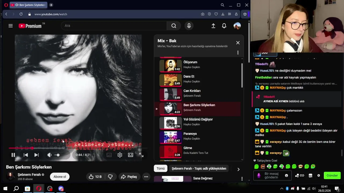The width and height of the screenshot is (344, 193).
Task: Click the playlist panel scrollbar
Action: pos(242,75)
